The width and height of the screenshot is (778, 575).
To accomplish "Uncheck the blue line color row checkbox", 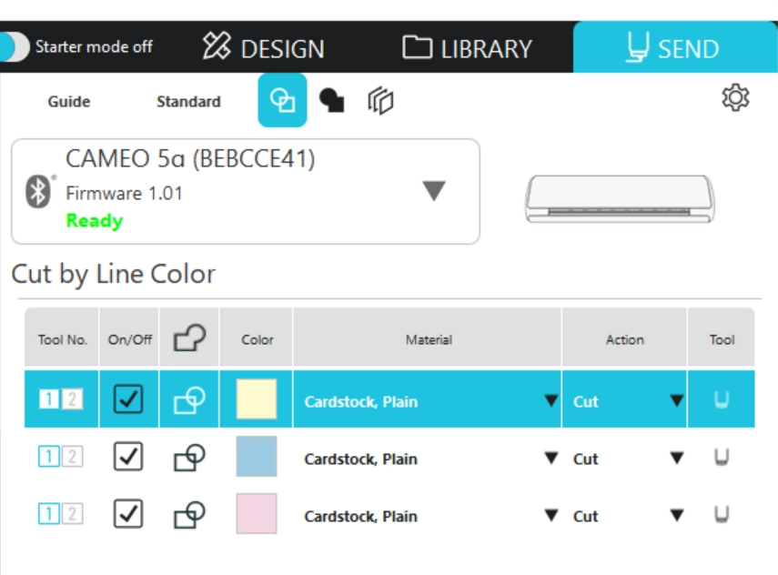I will click(128, 458).
